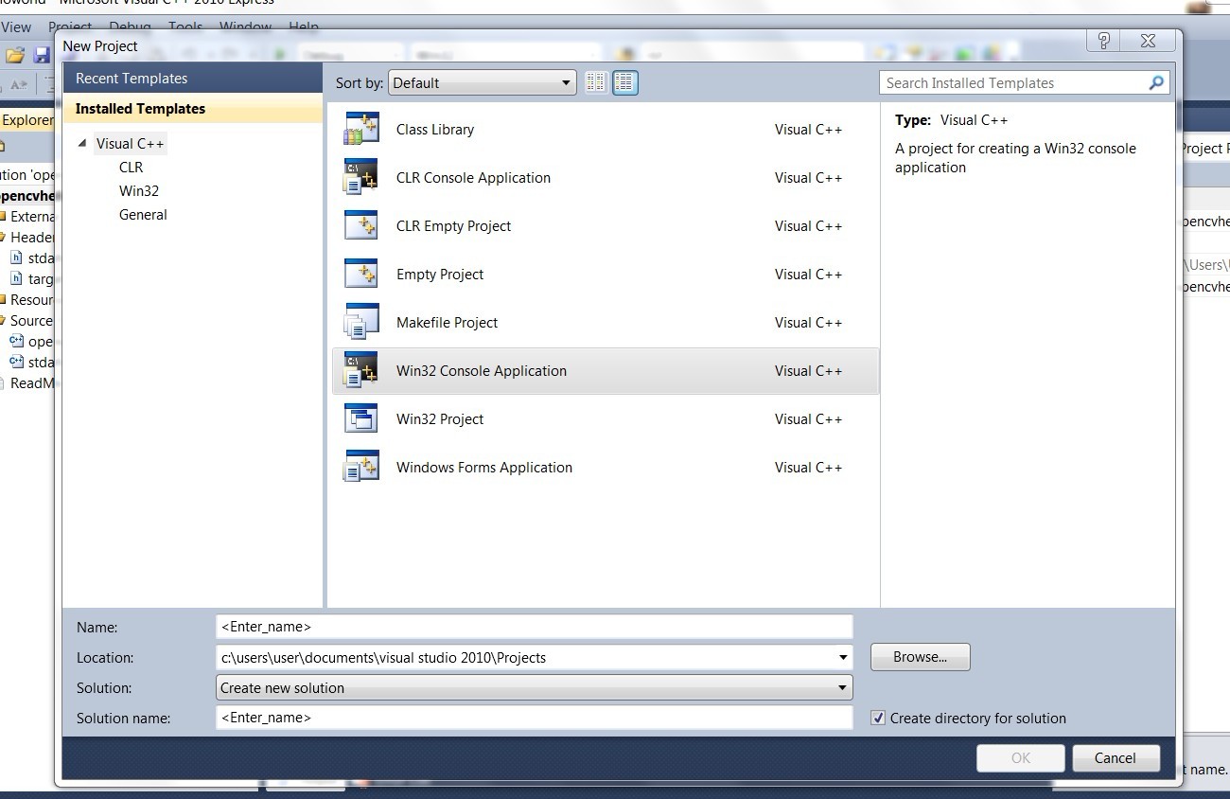The image size is (1230, 799).
Task: Open the Sort by dropdown
Action: (565, 82)
